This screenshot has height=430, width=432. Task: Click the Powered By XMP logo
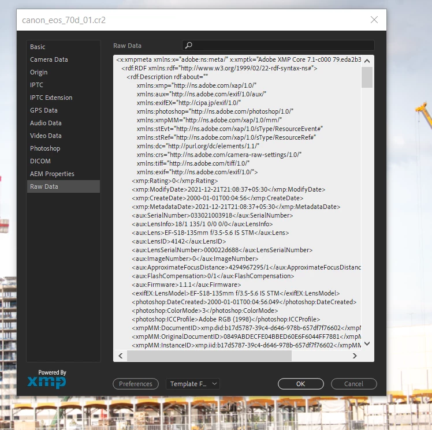(47, 379)
